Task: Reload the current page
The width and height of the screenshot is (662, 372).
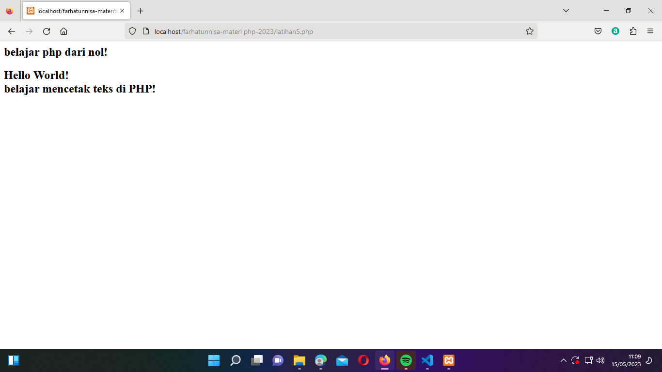Action: [46, 31]
